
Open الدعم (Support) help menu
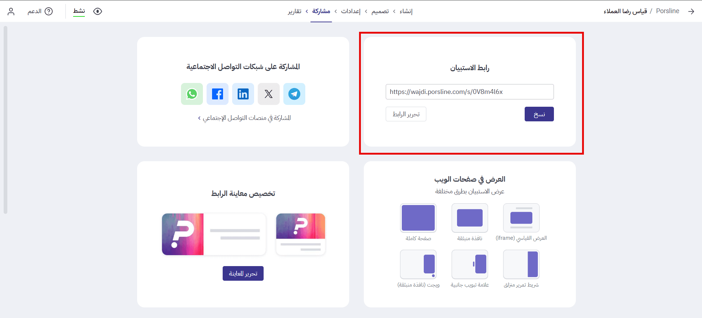(40, 11)
